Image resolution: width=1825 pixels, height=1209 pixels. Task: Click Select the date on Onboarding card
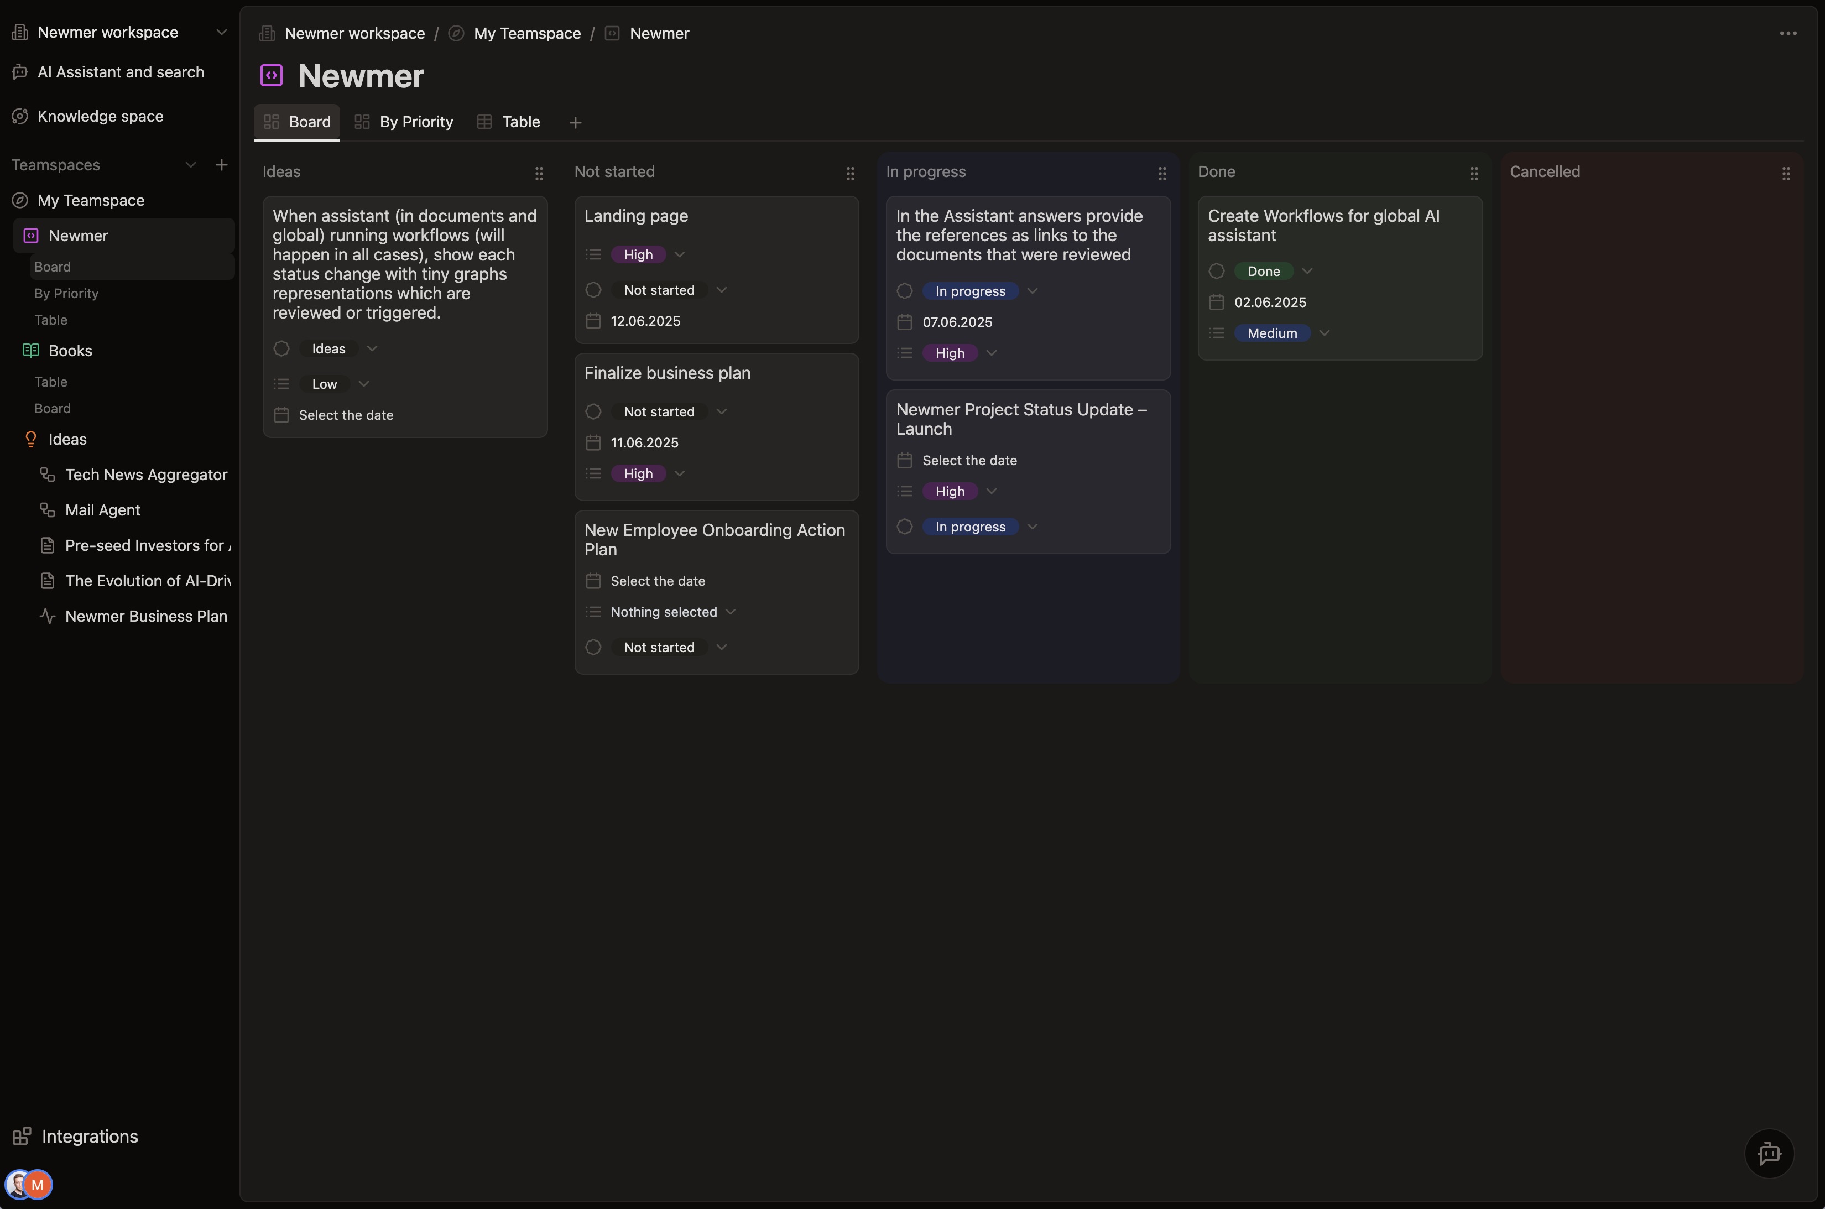(657, 581)
